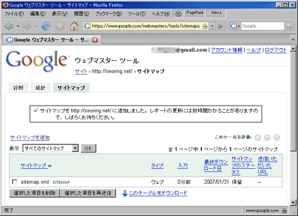Sort by the 入力 column header
The width and height of the screenshot is (298, 216).
(x=183, y=165)
